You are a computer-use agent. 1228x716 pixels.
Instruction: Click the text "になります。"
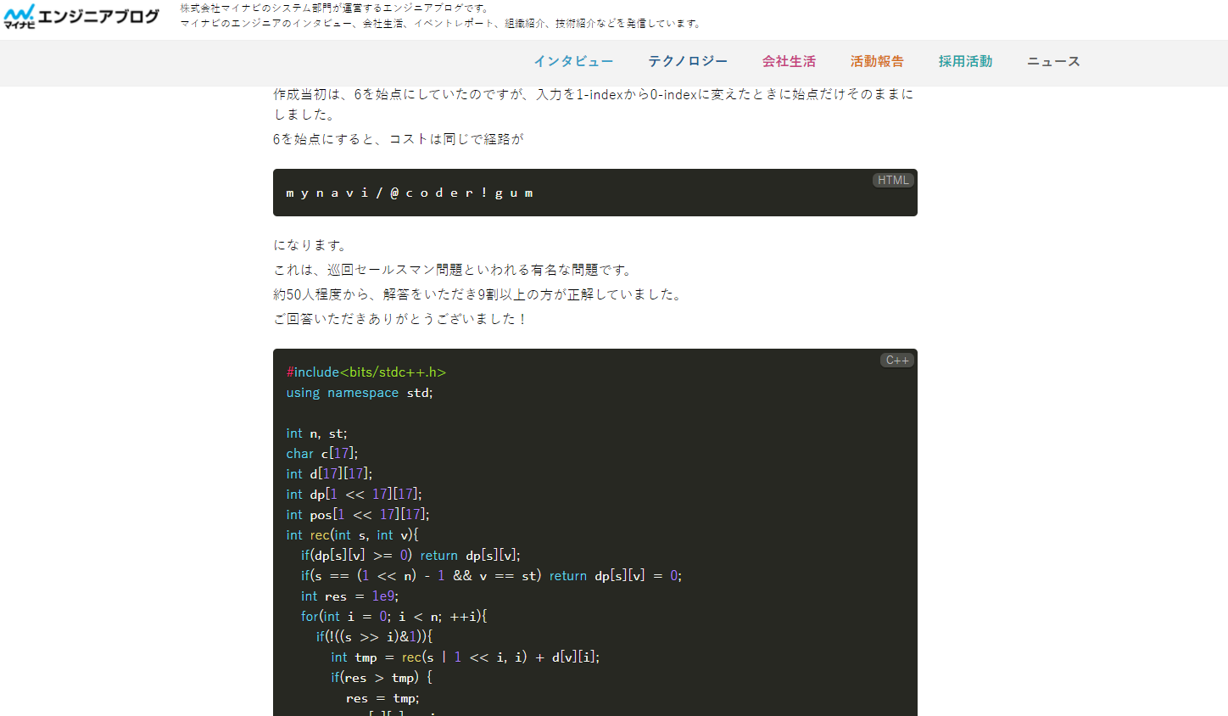coord(310,245)
